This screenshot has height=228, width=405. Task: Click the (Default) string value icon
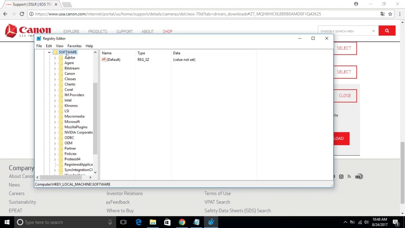point(104,60)
